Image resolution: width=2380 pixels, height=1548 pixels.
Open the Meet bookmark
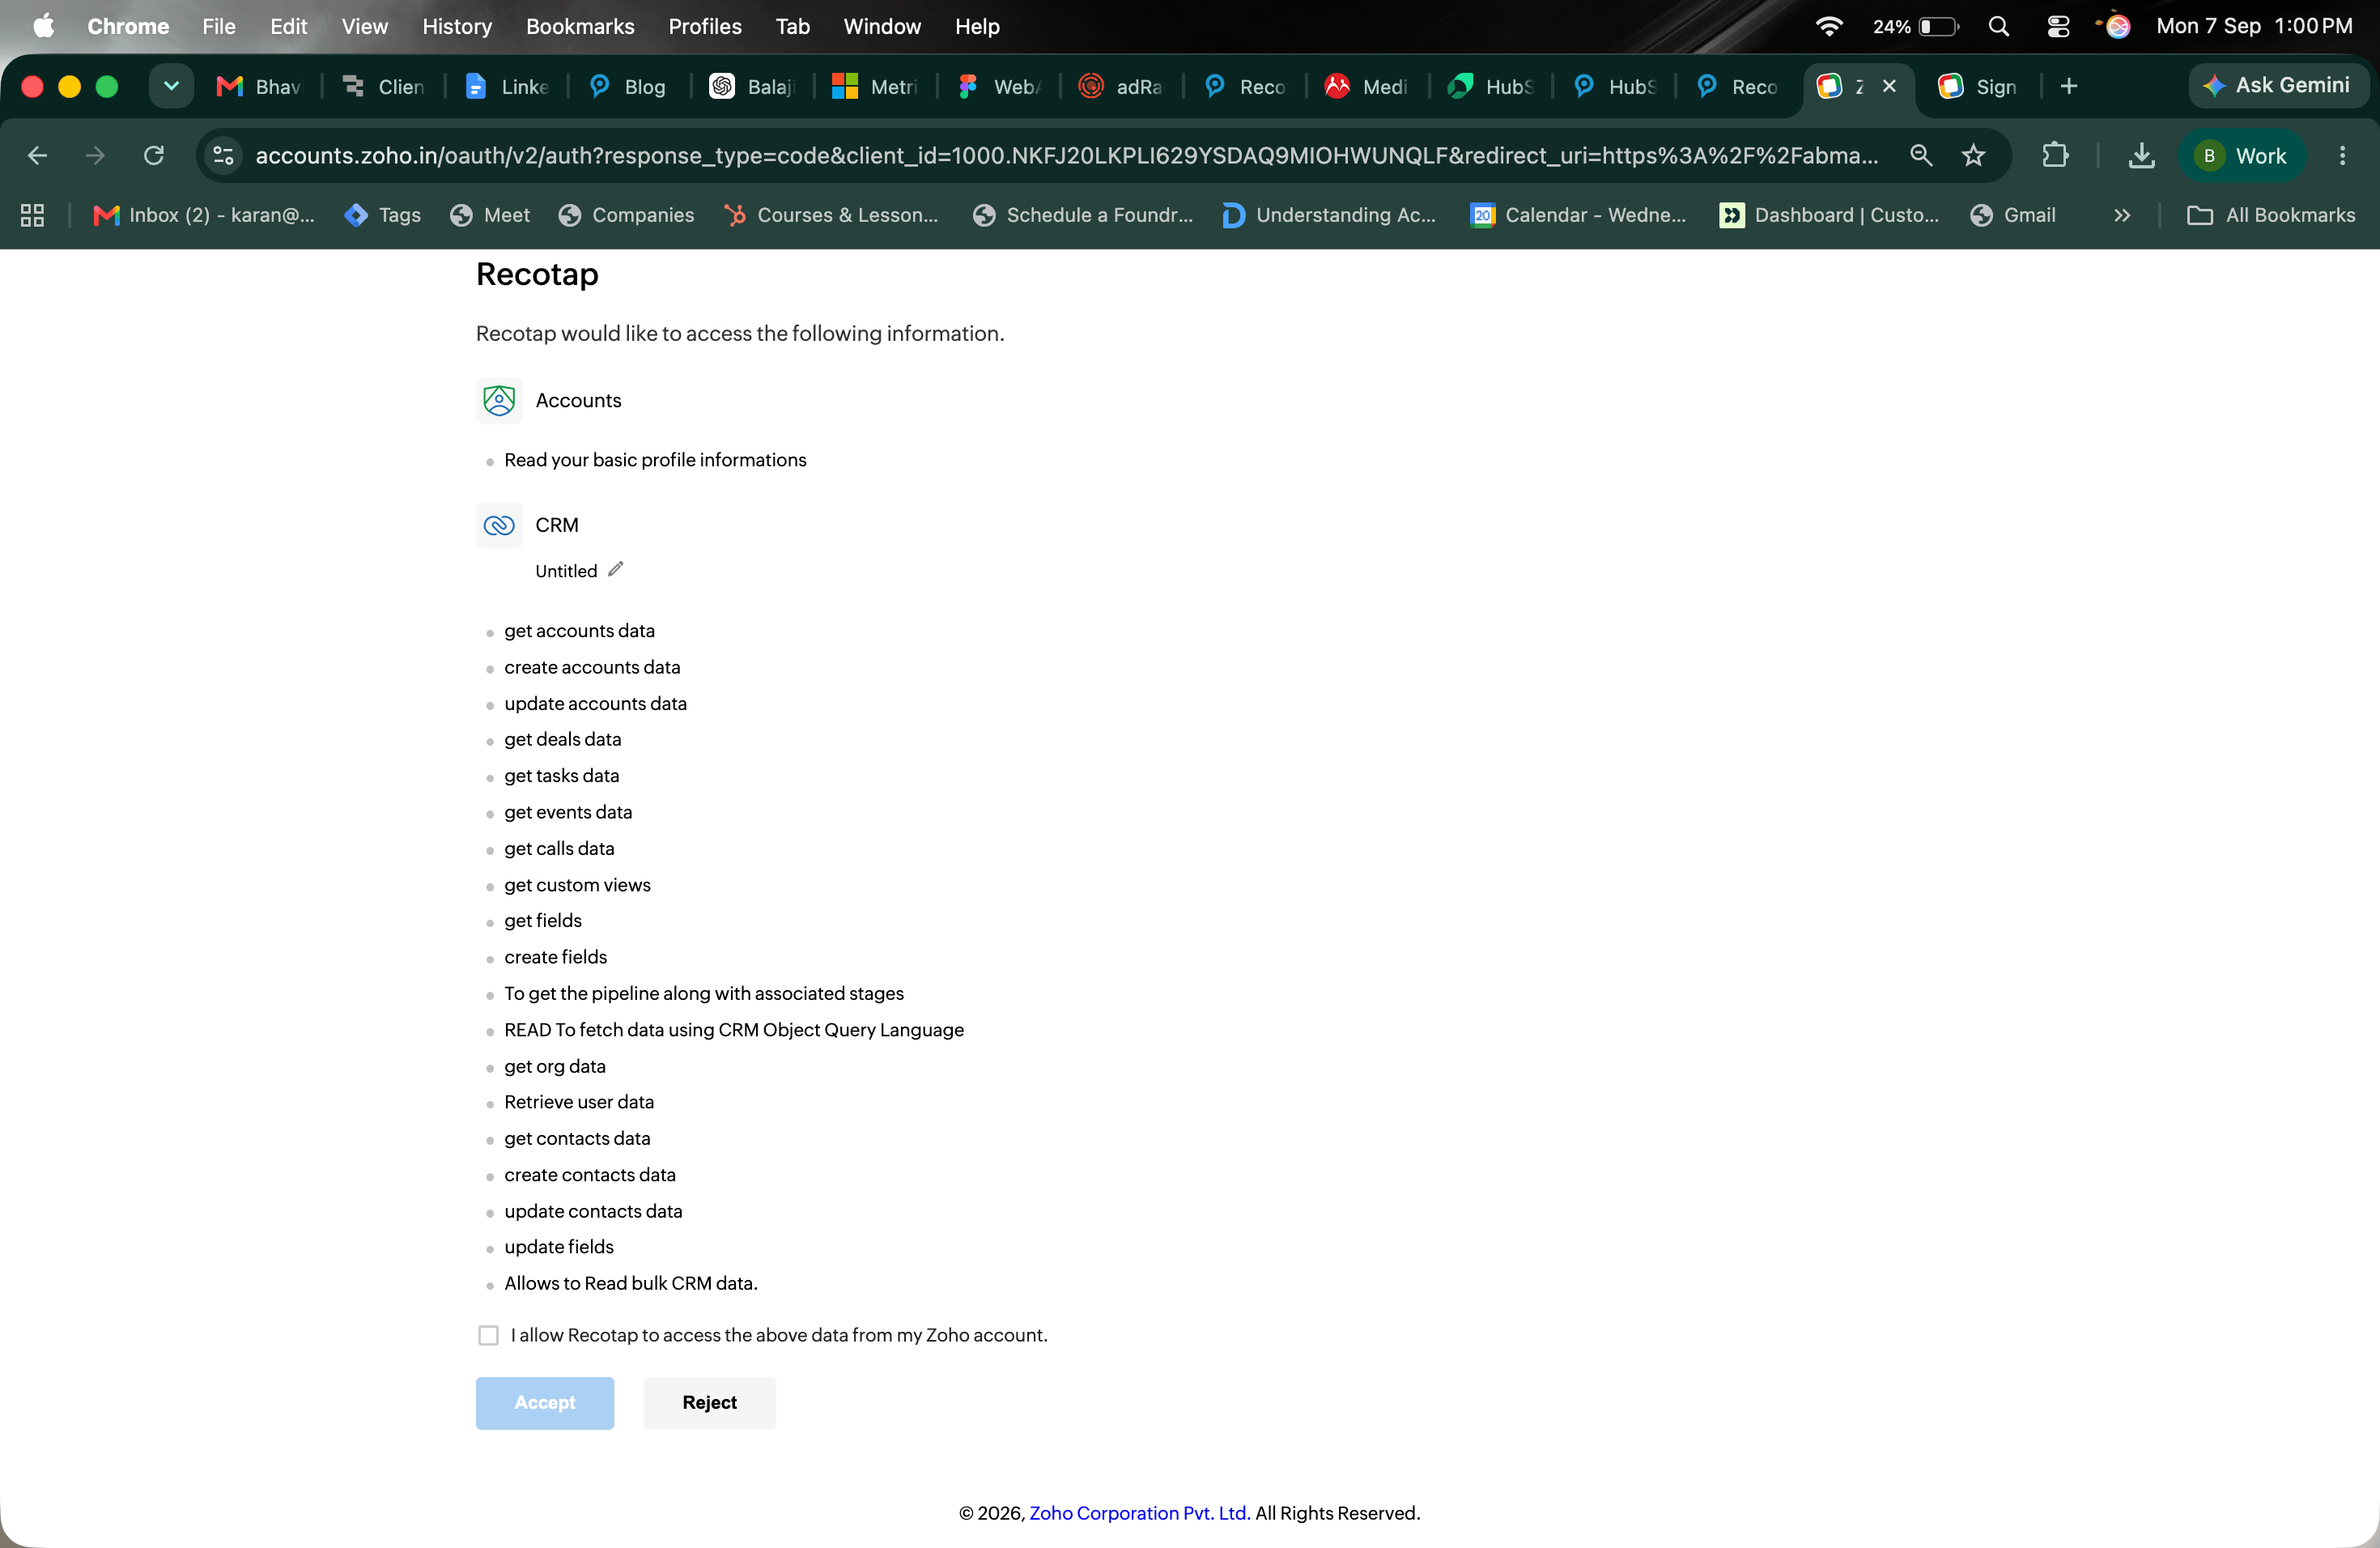point(490,215)
